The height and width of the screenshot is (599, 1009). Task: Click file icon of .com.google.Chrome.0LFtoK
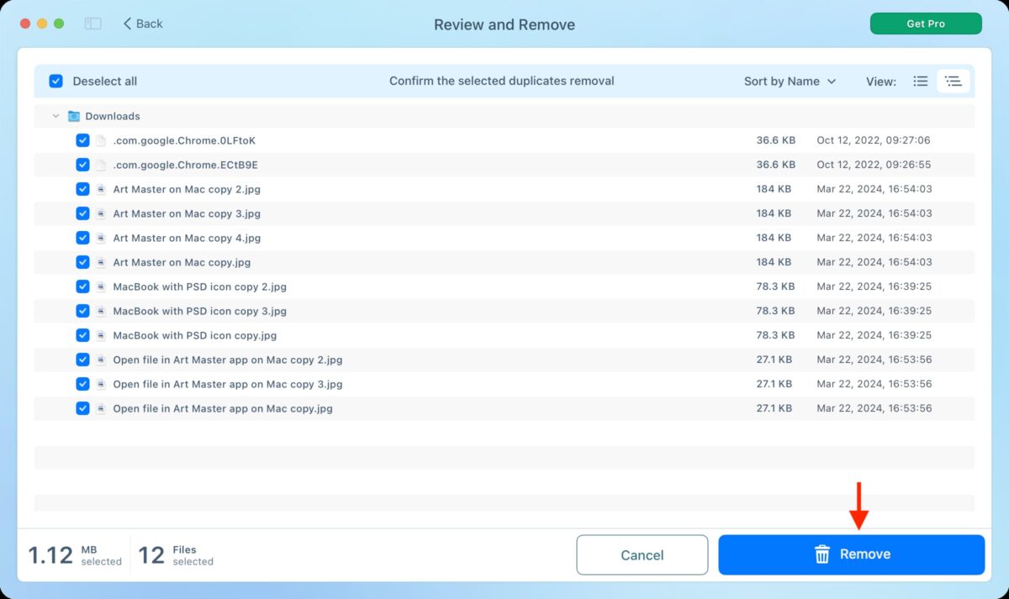[101, 141]
